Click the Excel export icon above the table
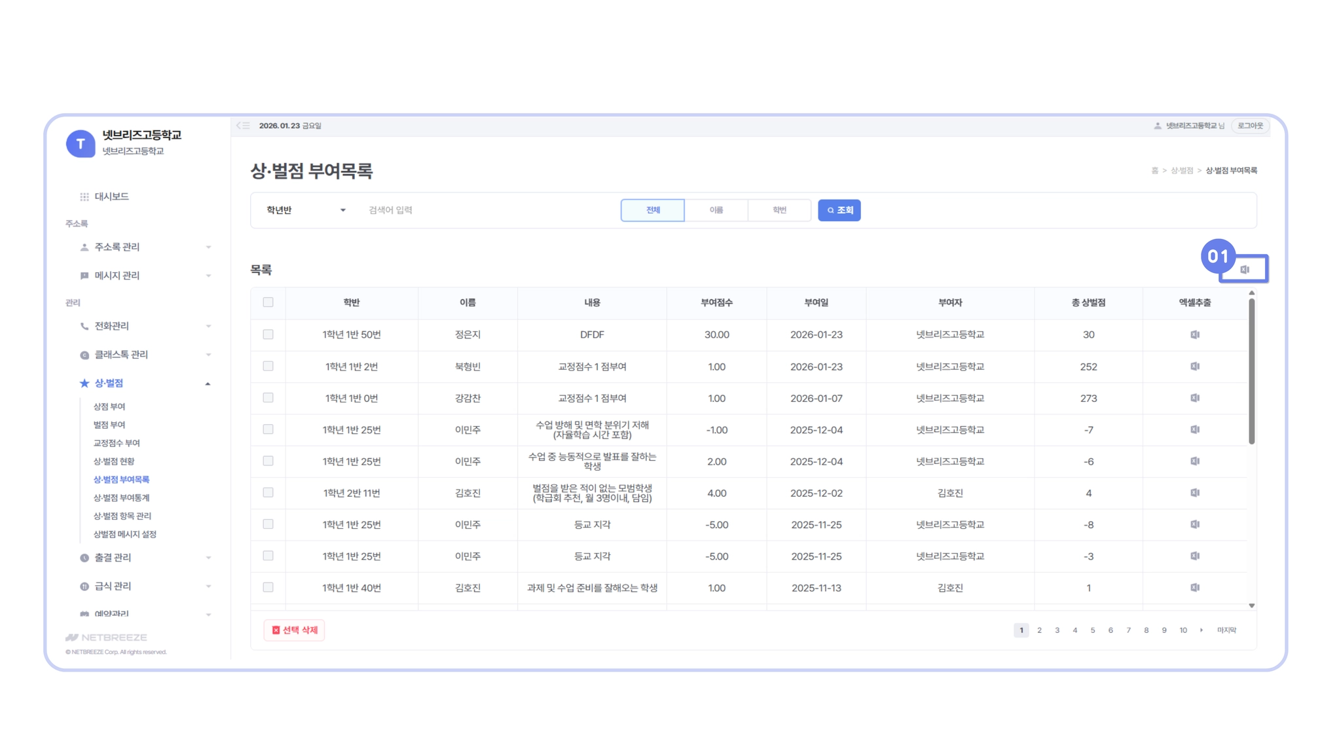The width and height of the screenshot is (1341, 754). (x=1245, y=270)
